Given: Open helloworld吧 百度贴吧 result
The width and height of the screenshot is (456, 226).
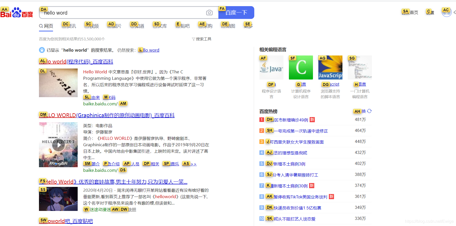Looking at the screenshot, I should point(66,221).
